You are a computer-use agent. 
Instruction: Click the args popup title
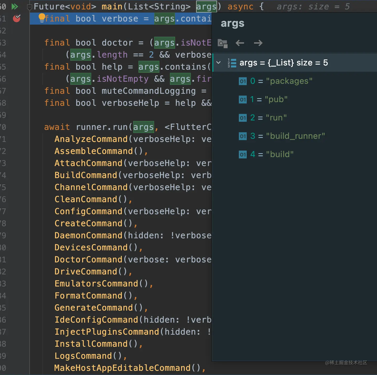pos(233,24)
